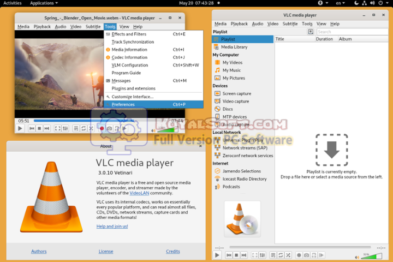Open Media menu in the Spring movie window

coord(23,27)
